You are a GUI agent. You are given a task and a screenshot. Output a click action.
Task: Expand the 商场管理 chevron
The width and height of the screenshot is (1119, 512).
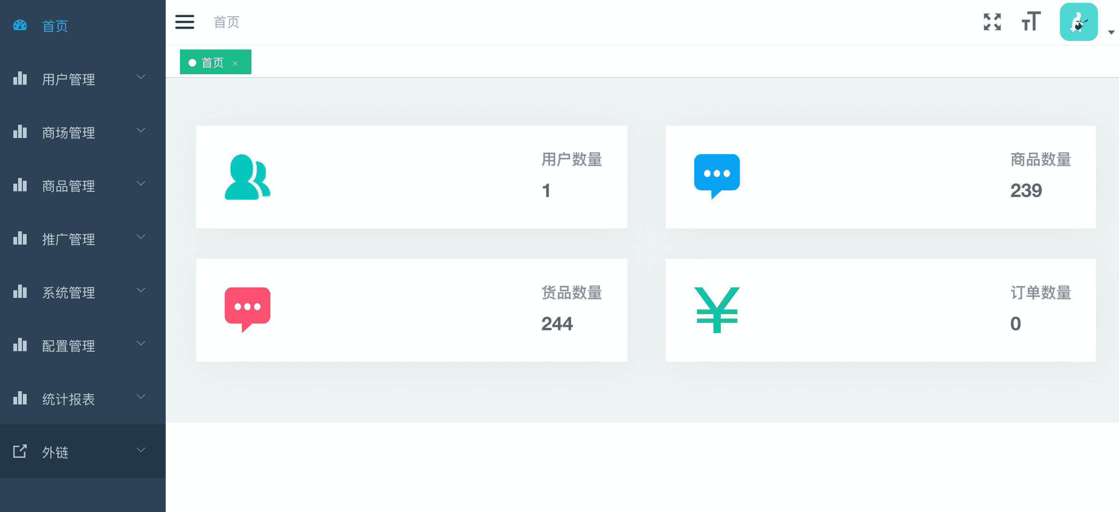pos(141,130)
